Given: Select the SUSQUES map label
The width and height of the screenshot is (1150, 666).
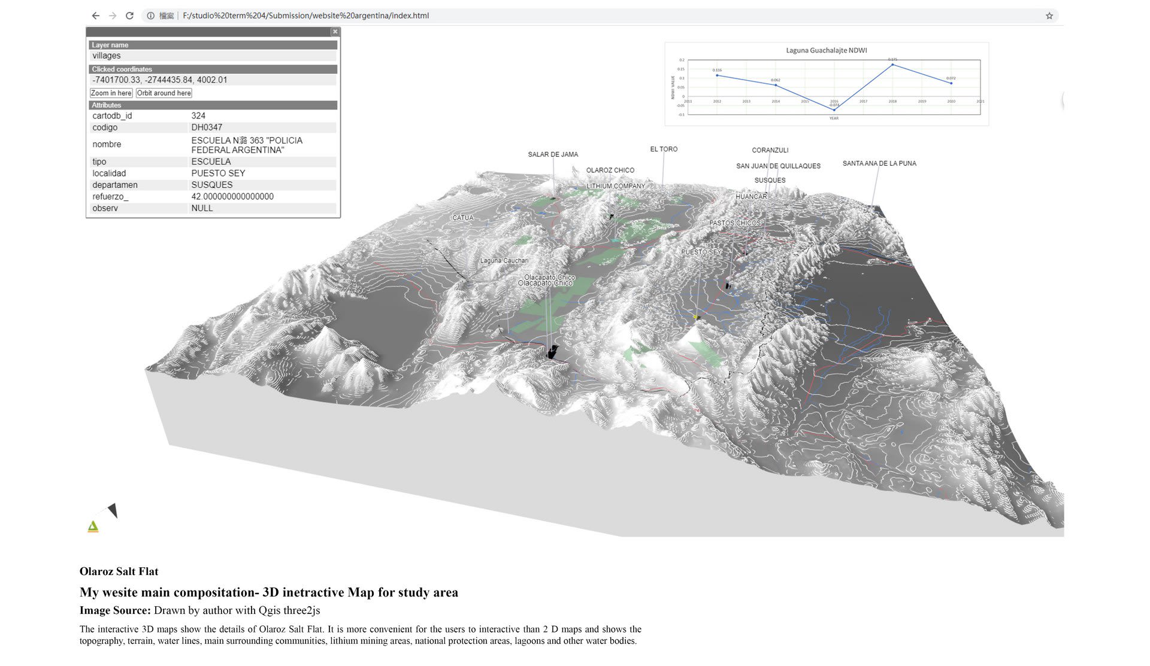Looking at the screenshot, I should click(770, 180).
